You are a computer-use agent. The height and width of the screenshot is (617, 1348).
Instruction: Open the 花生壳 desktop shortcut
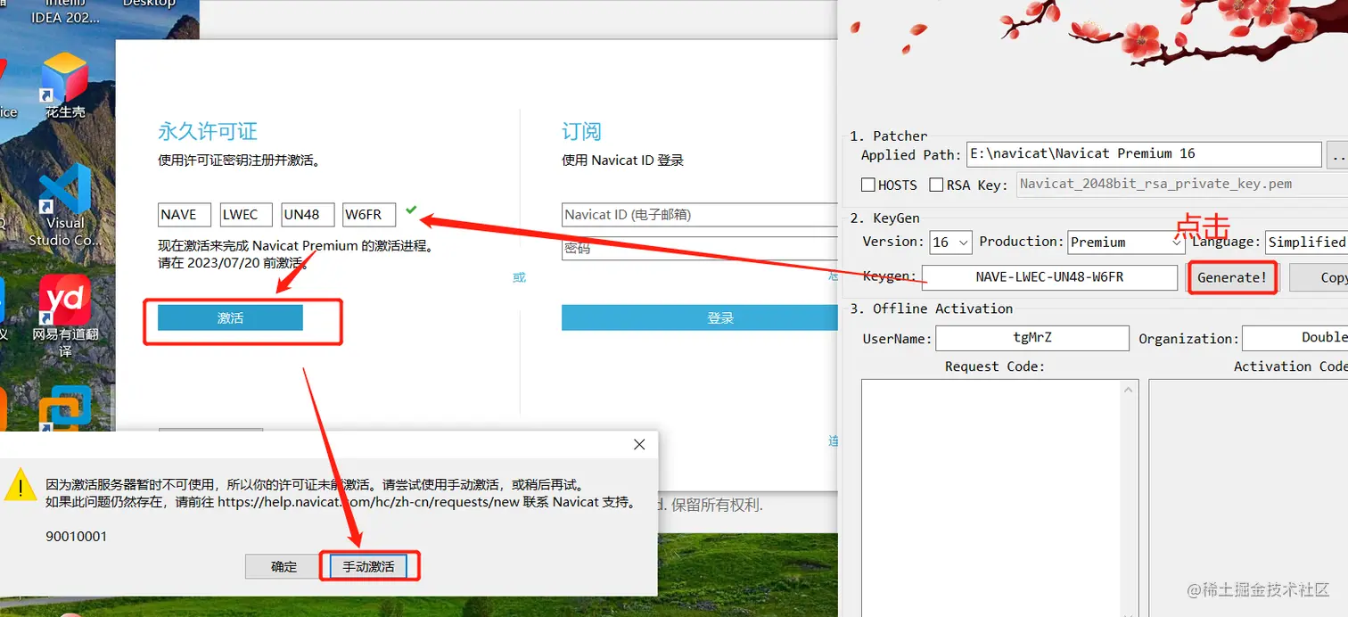[65, 86]
